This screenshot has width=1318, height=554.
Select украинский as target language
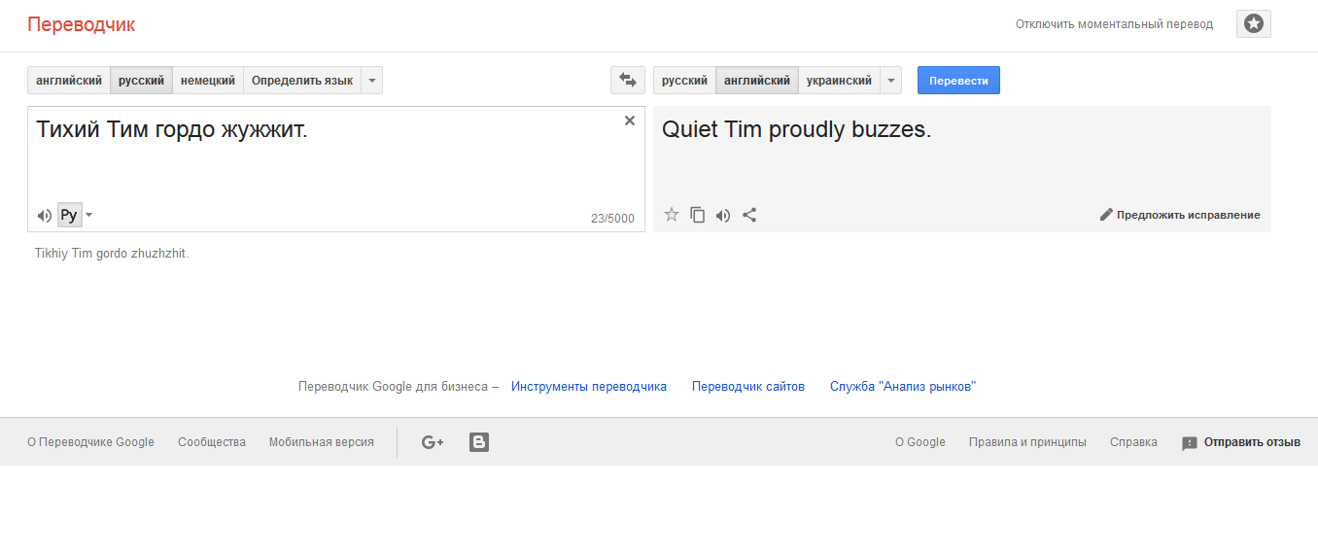click(839, 81)
